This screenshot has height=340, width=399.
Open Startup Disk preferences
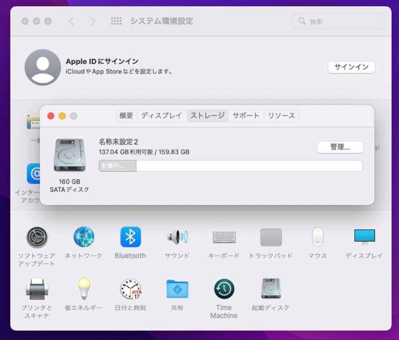[271, 289]
